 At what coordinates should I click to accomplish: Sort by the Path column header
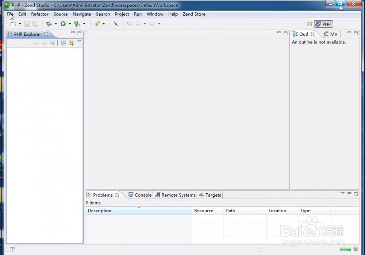pyautogui.click(x=245, y=210)
